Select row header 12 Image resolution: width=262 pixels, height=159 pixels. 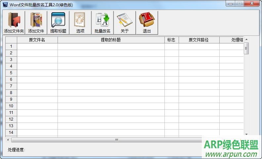point(11,119)
